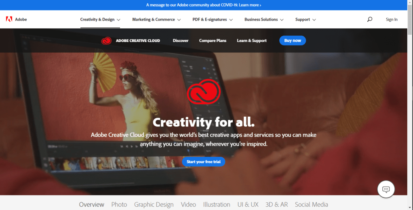
Task: Switch to the Photo tab
Action: click(x=119, y=204)
